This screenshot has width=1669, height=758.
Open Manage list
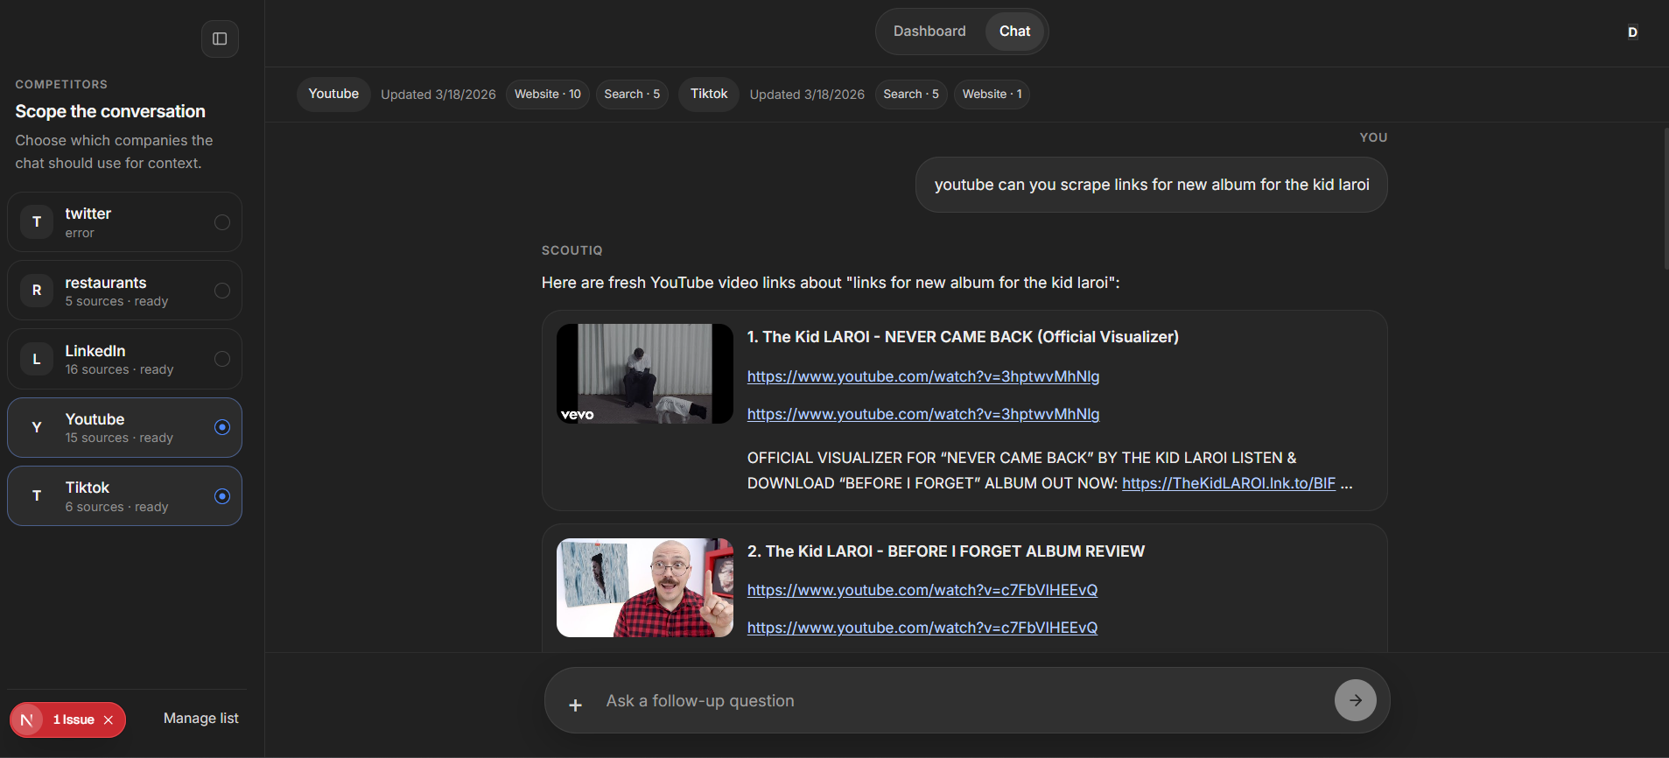coord(201,719)
